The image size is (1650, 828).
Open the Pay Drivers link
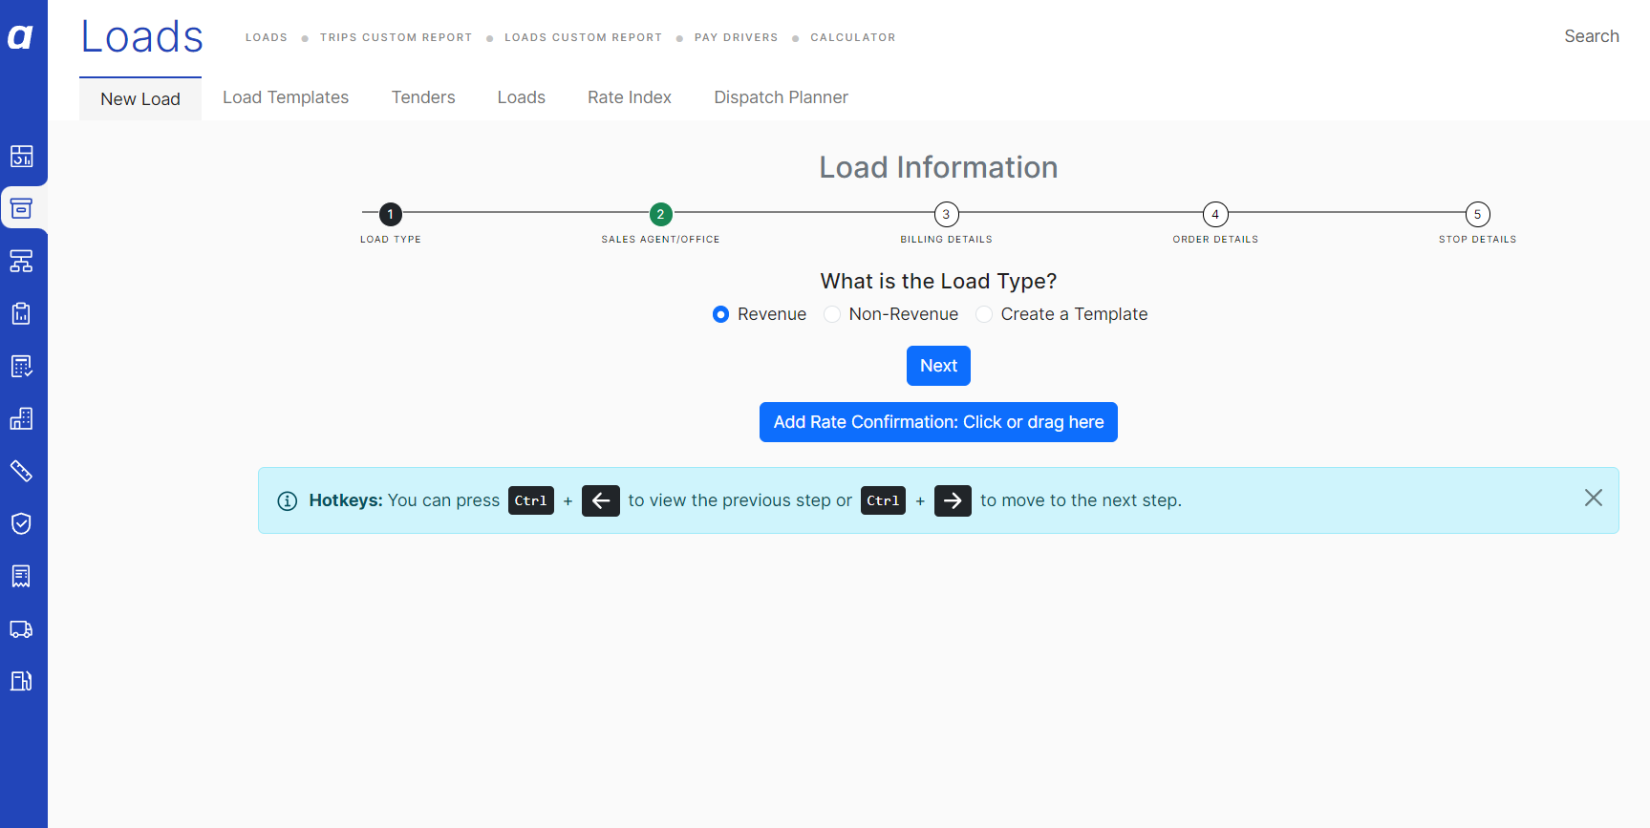coord(737,37)
